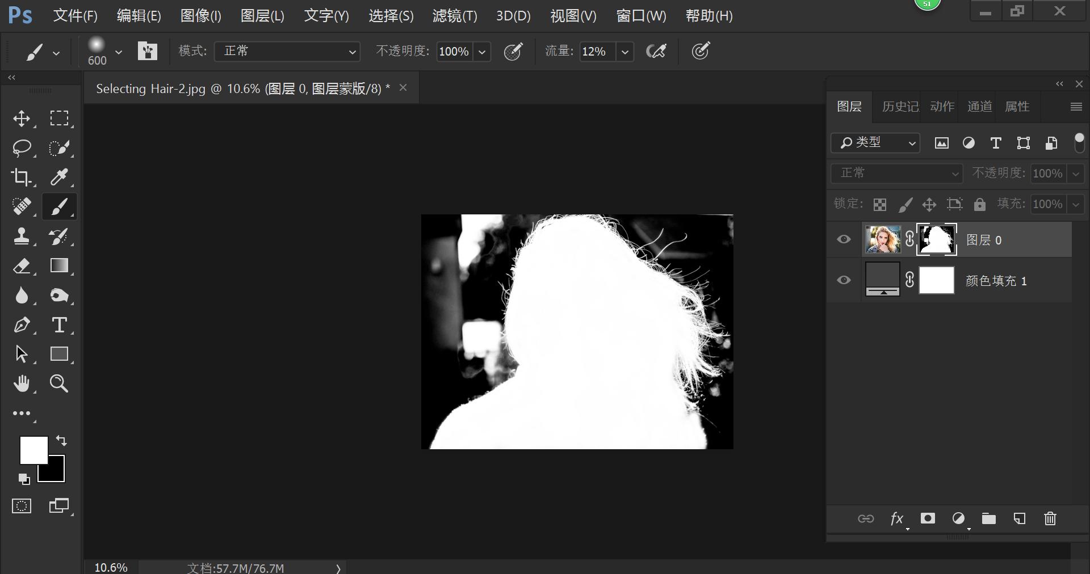Create a new group folder
The width and height of the screenshot is (1090, 574).
coord(988,519)
